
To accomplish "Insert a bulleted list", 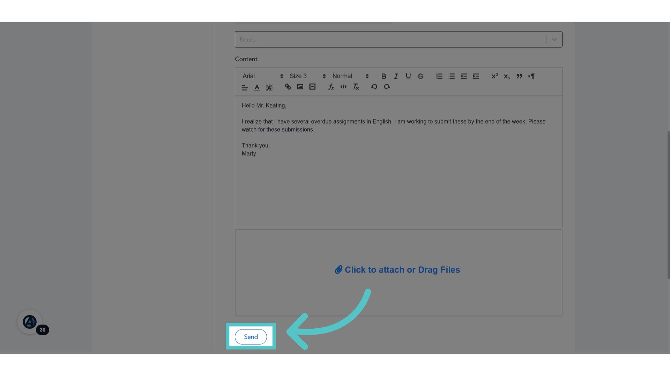I will tap(452, 76).
